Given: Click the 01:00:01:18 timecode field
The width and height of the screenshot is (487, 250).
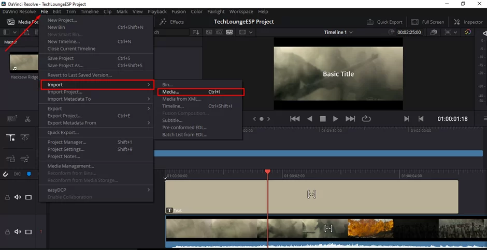Looking at the screenshot, I should coord(452,119).
